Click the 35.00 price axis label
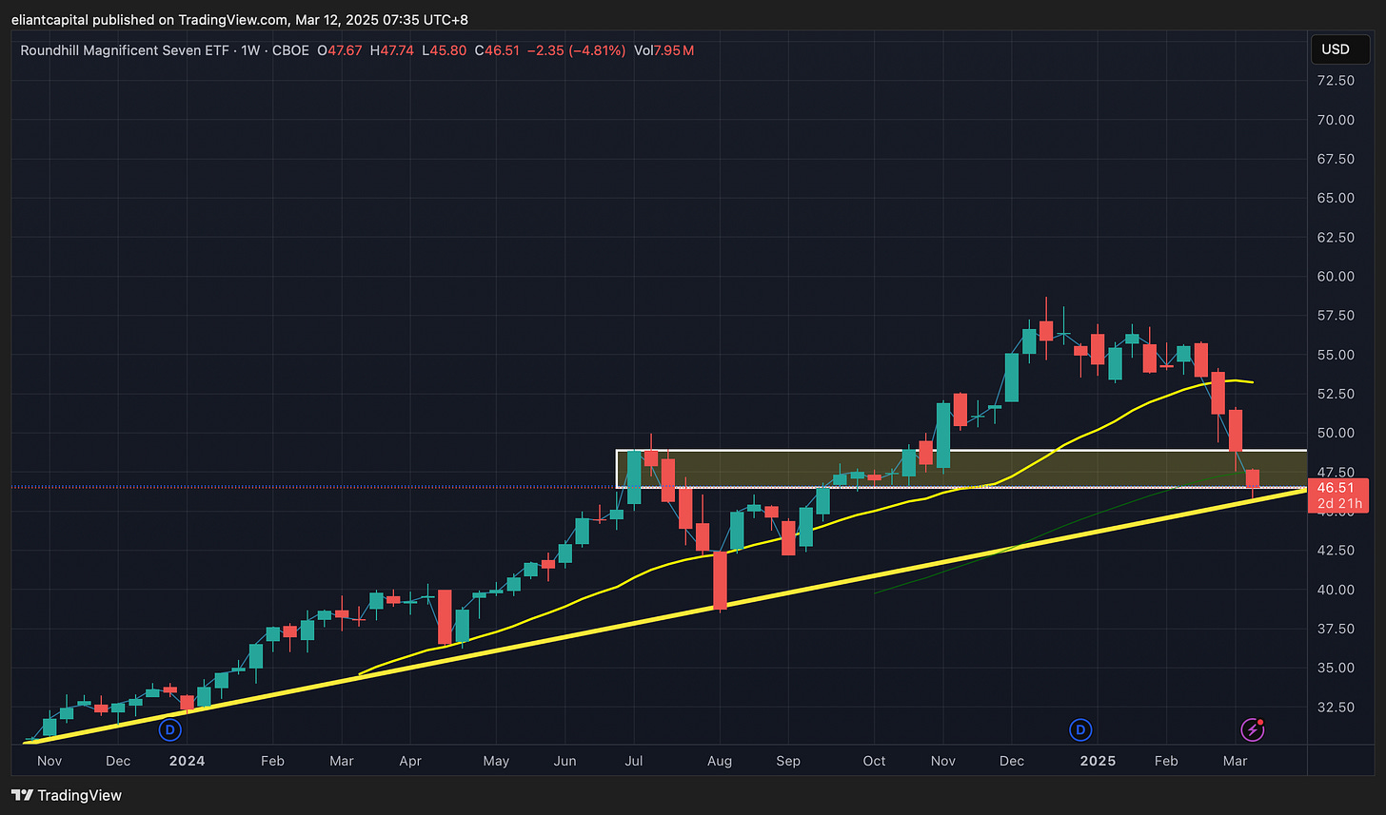The height and width of the screenshot is (815, 1386). 1335,668
